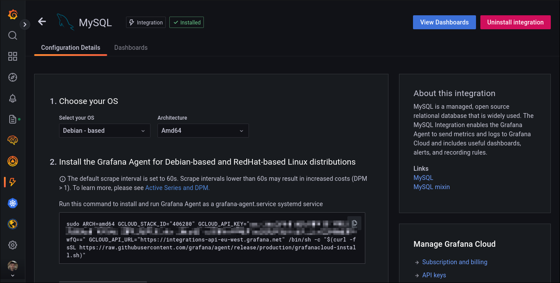Open the Search panel in the sidebar
The image size is (560, 283).
coord(12,35)
